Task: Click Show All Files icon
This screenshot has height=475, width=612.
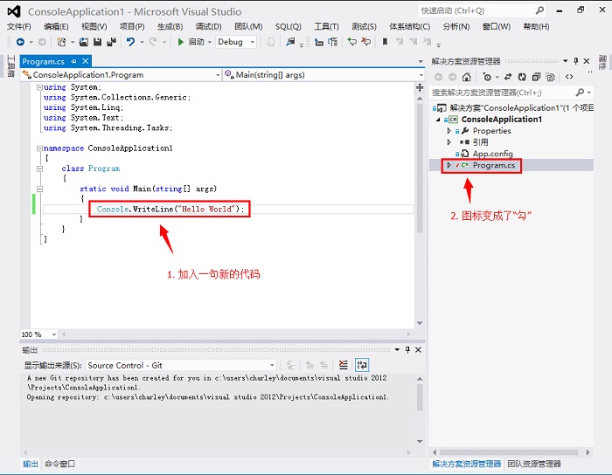Action: (x=550, y=77)
